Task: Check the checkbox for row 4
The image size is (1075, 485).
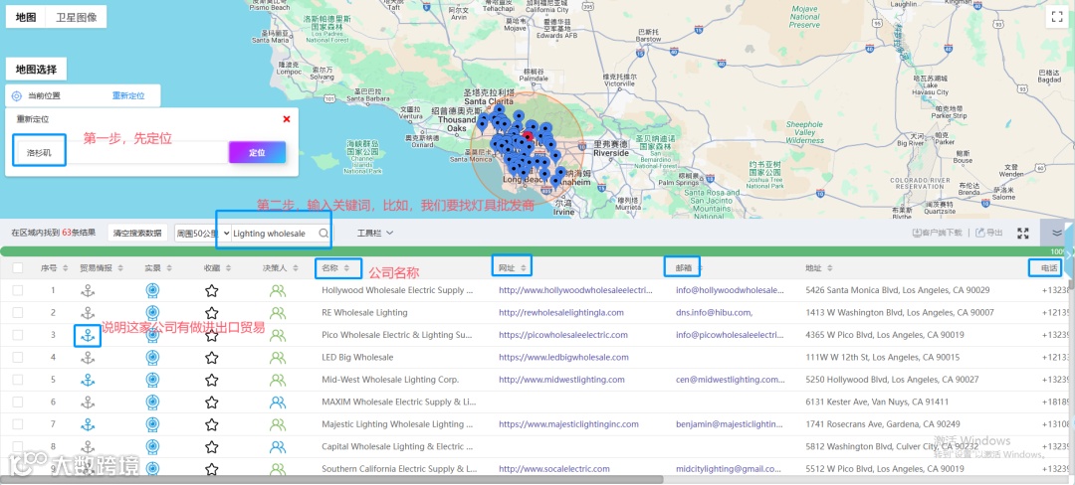Action: 18,357
